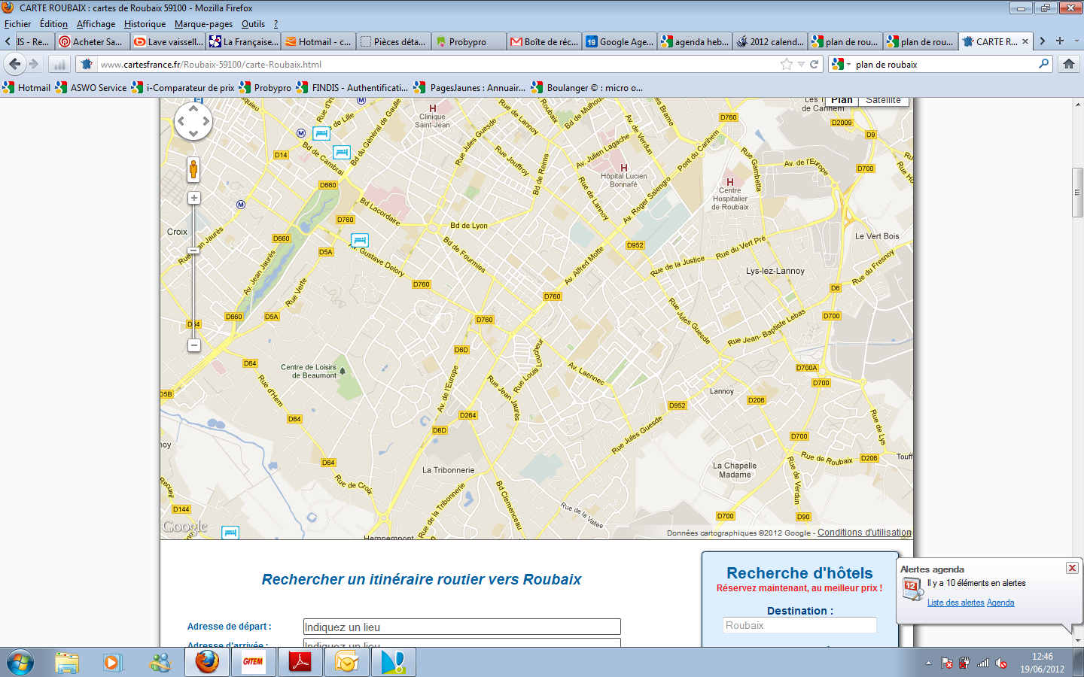Image resolution: width=1084 pixels, height=677 pixels.
Task: Click the Street View pegman icon
Action: (x=193, y=169)
